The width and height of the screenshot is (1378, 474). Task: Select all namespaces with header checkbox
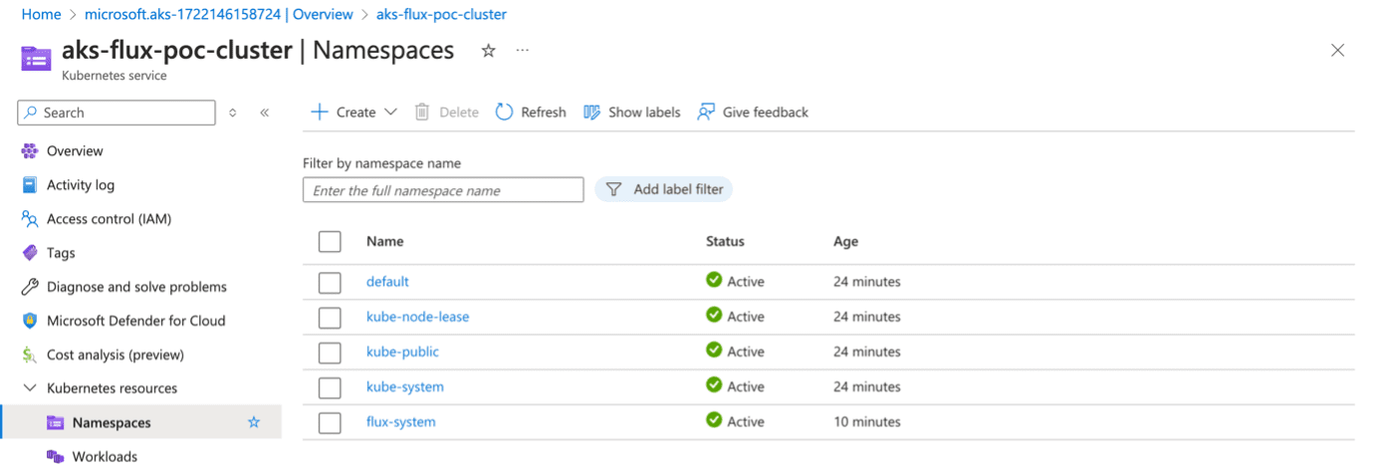point(330,242)
